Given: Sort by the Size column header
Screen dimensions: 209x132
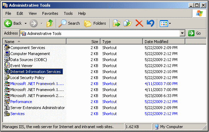Looking at the screenshot, I should [x=83, y=42].
